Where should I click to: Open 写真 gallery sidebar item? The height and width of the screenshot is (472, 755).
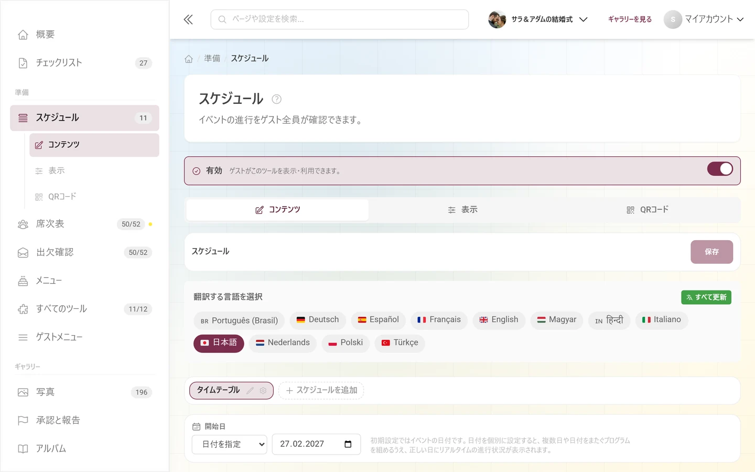point(84,392)
